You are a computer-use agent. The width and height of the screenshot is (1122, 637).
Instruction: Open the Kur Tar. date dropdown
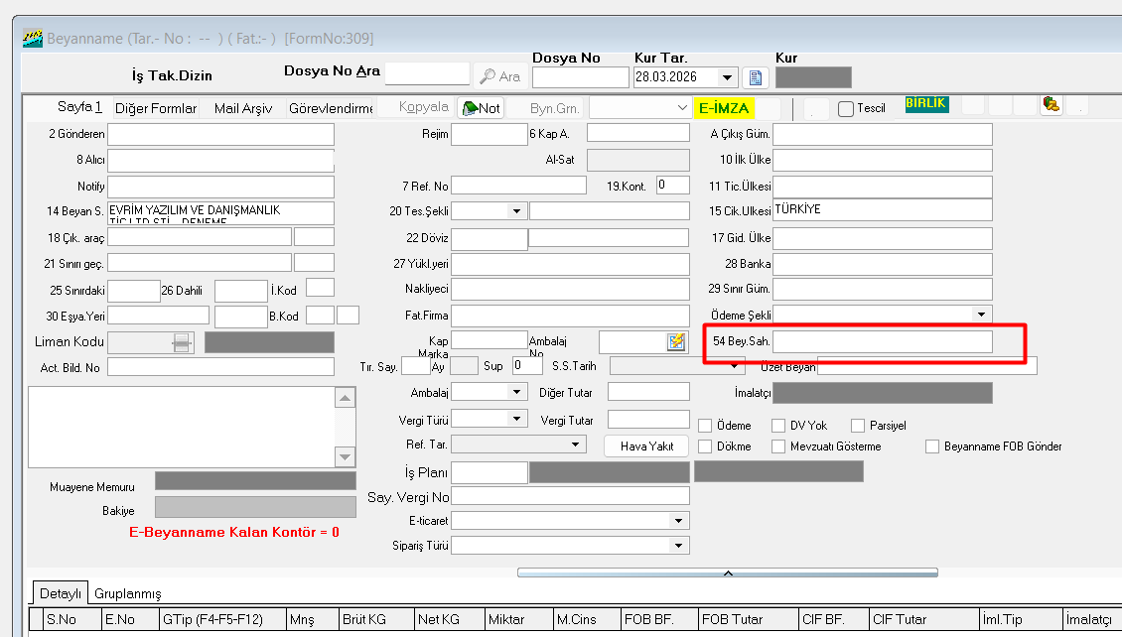click(x=729, y=77)
